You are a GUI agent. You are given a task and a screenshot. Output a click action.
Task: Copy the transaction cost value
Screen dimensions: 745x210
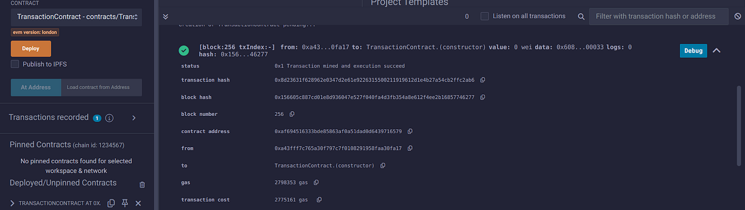pyautogui.click(x=319, y=200)
